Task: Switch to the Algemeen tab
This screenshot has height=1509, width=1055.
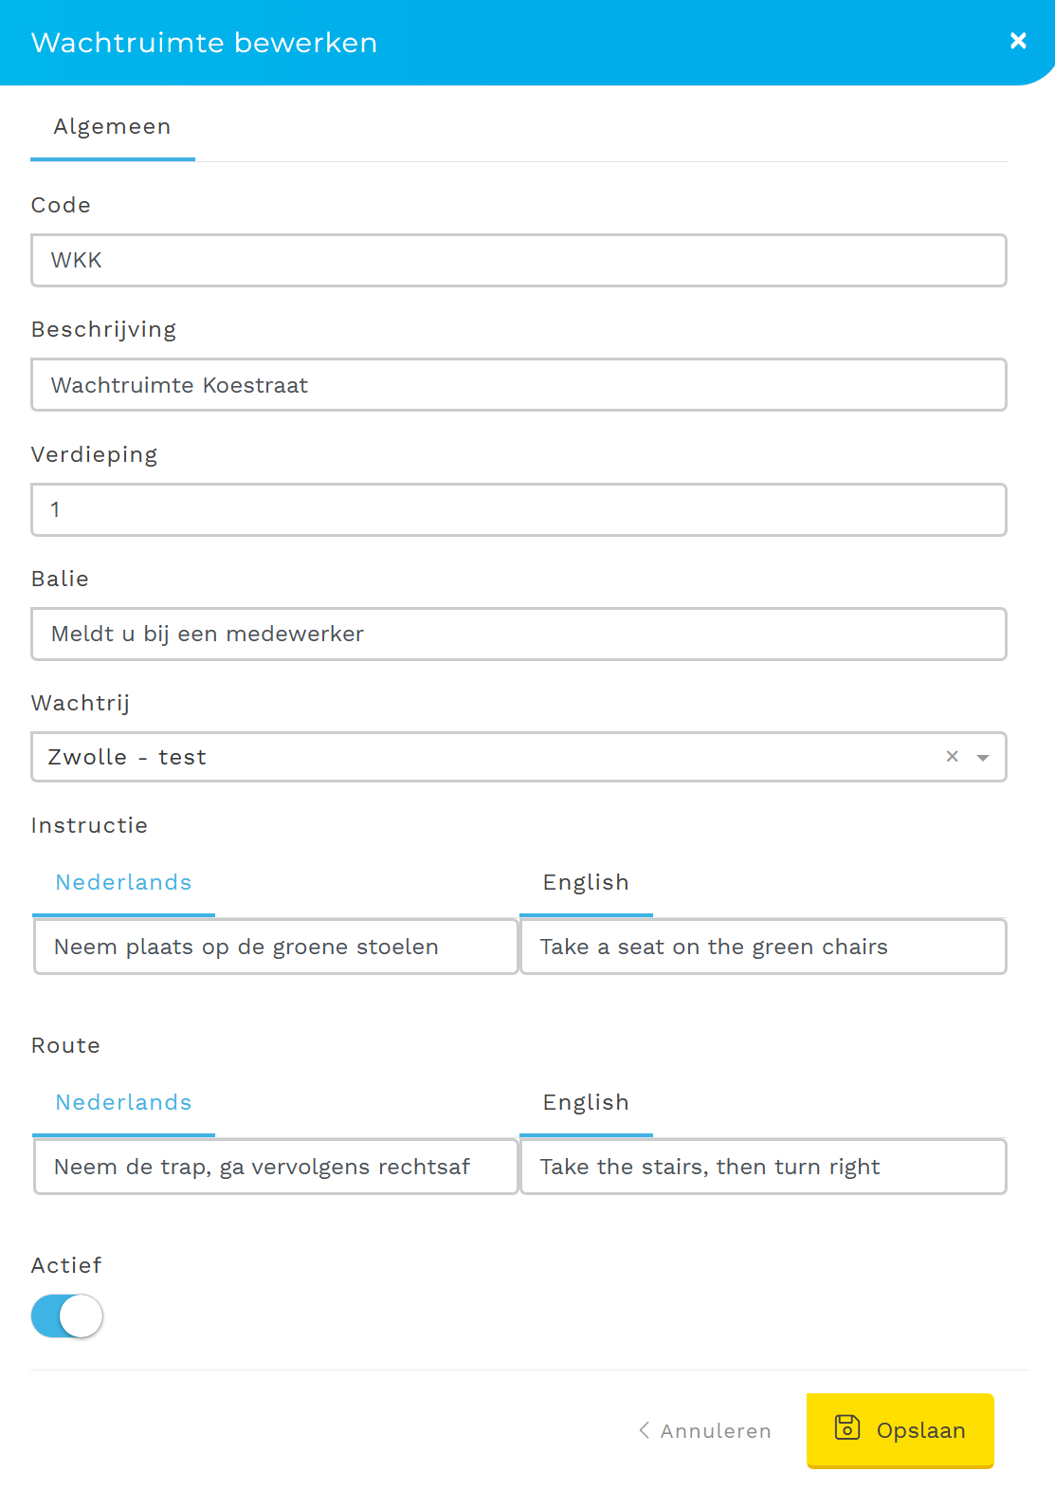Action: (x=112, y=127)
